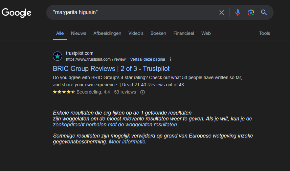Image resolution: width=290 pixels, height=171 pixels.
Task: Start voice search with microphone icon
Action: tap(238, 12)
